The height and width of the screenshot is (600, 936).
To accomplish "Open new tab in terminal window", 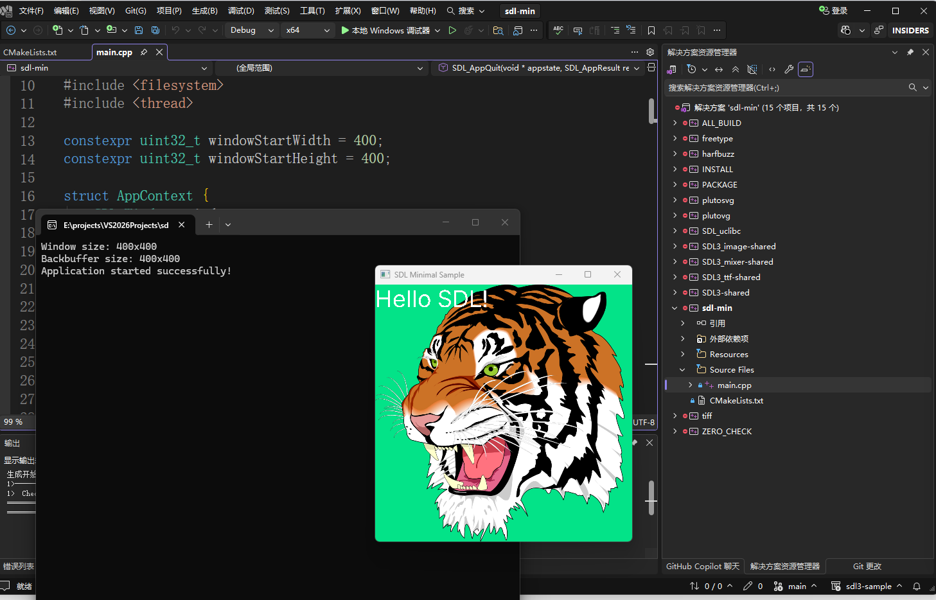I will pyautogui.click(x=209, y=224).
